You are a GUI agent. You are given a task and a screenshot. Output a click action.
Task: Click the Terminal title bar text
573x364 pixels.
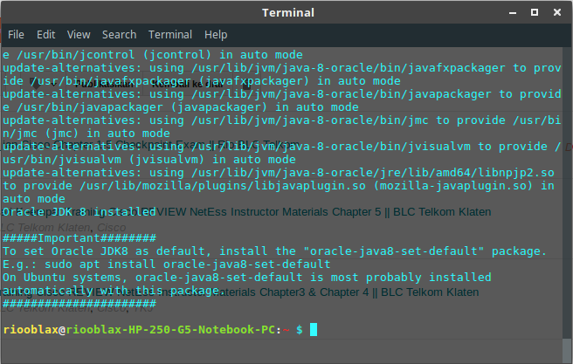[288, 13]
